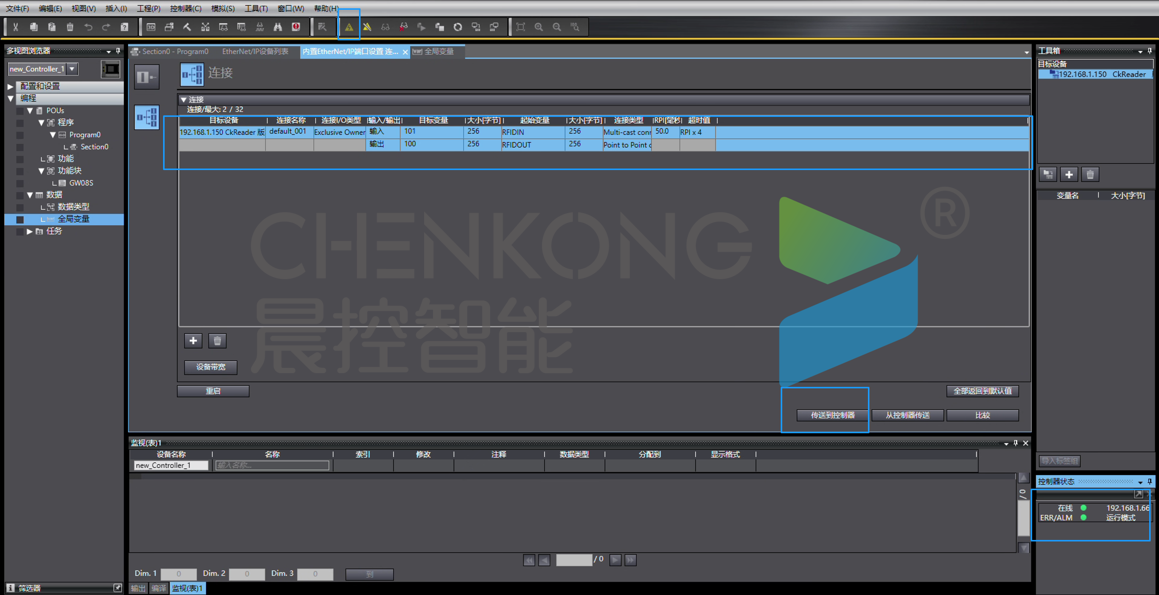
Task: Expand the 配置和设置 tree node
Action: [x=10, y=86]
